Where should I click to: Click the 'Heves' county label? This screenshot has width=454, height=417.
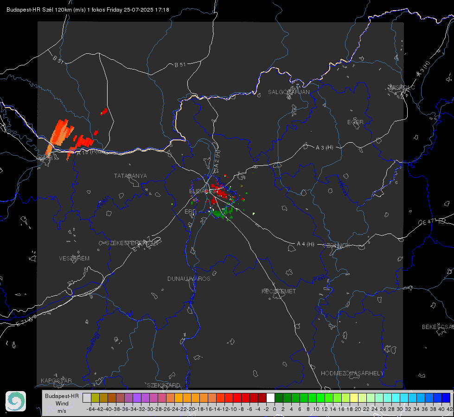pyautogui.click(x=343, y=189)
